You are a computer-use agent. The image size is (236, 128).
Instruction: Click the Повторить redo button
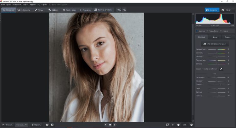click(21, 125)
